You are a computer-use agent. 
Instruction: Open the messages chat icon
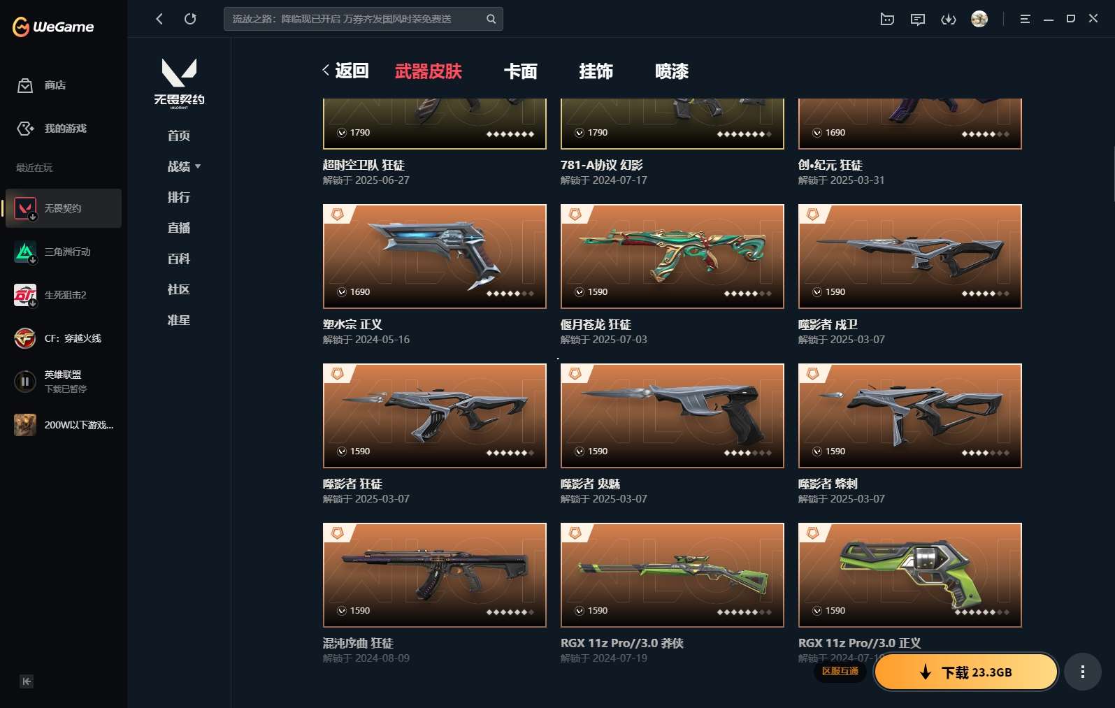click(918, 20)
